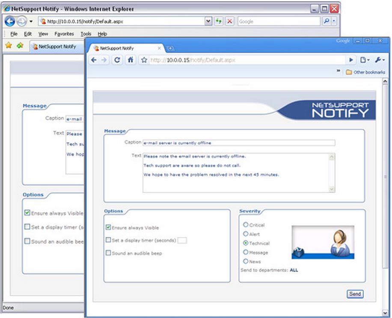Click the text area scroll down arrow

(332, 189)
